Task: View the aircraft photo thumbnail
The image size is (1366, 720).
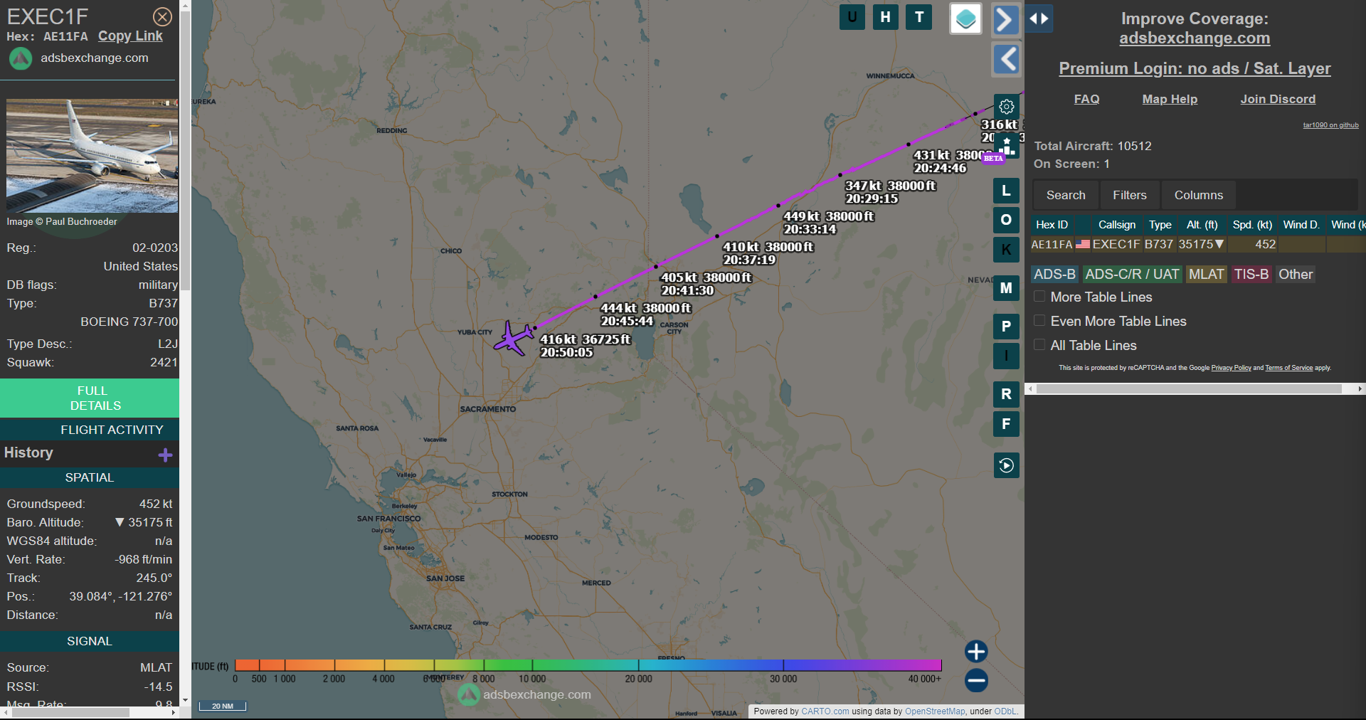Action: click(92, 156)
